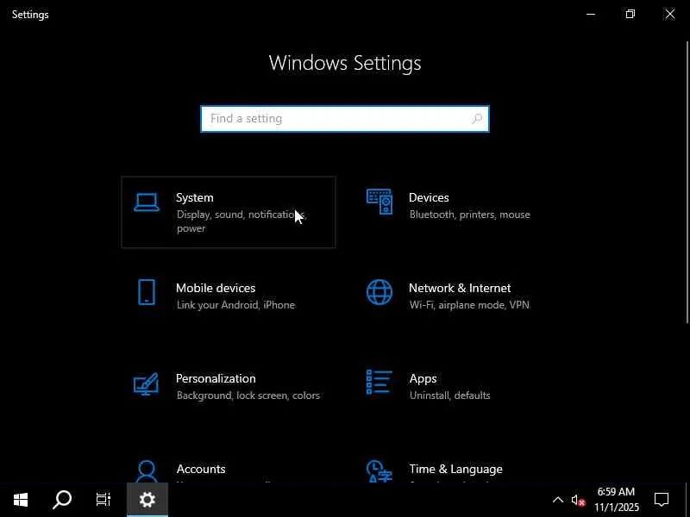Restore down the Settings window
This screenshot has height=517, width=690.
(x=630, y=14)
